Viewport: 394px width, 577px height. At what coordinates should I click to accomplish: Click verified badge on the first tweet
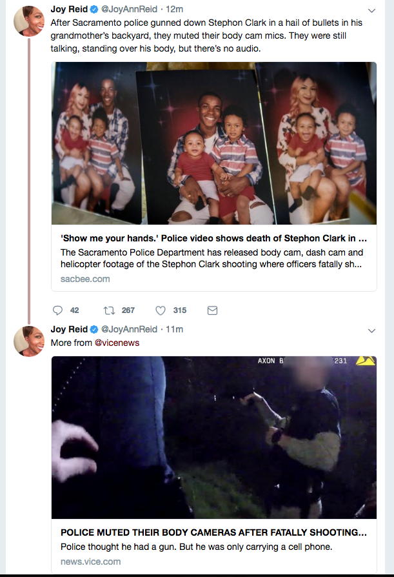point(94,9)
